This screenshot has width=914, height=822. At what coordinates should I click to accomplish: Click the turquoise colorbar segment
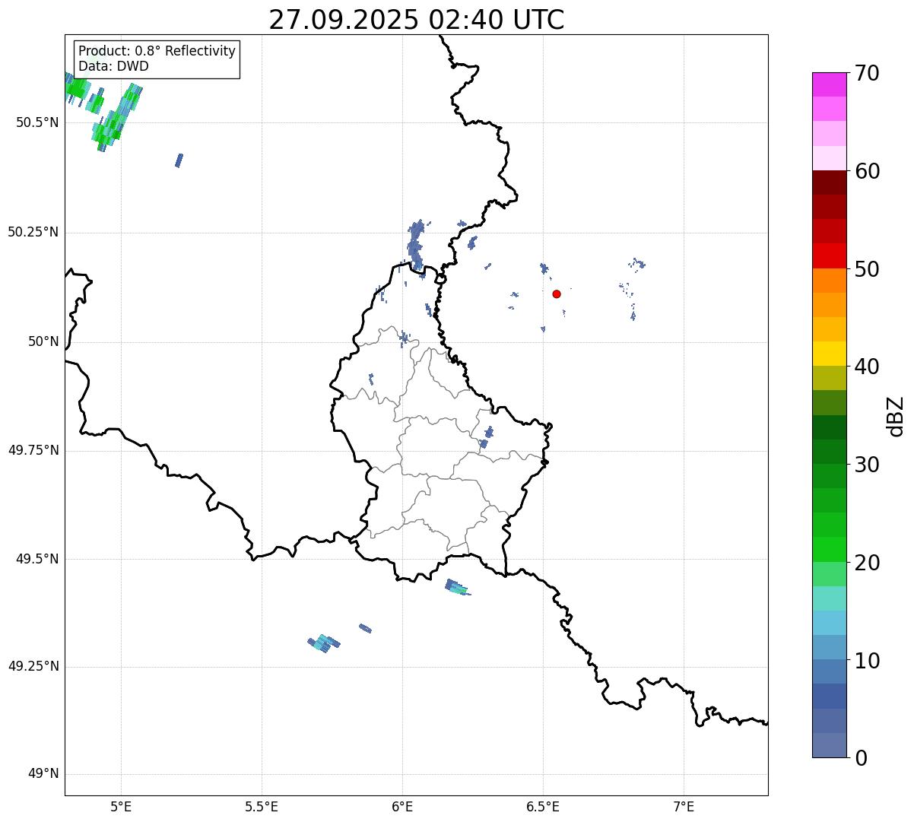click(829, 598)
